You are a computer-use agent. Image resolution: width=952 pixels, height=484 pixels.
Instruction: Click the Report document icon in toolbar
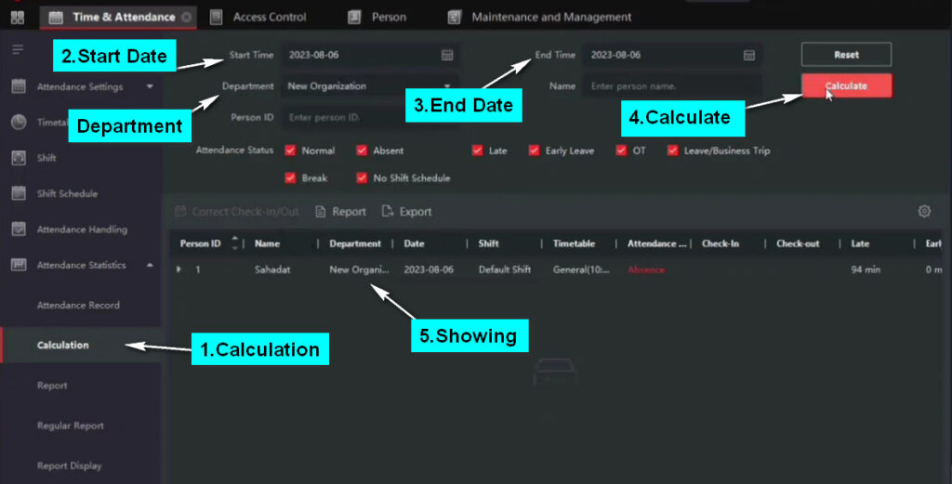[321, 211]
